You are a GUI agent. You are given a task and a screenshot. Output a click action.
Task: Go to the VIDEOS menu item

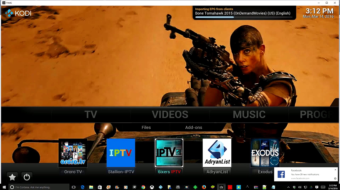(x=170, y=115)
